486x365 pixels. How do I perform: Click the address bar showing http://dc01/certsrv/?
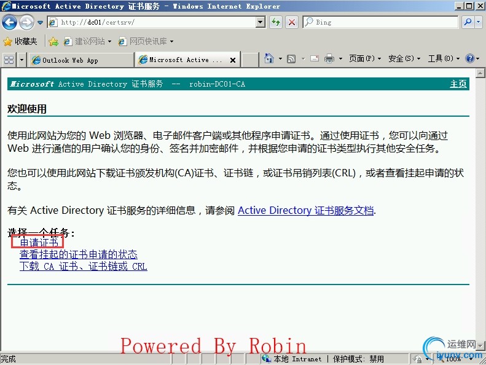click(152, 22)
